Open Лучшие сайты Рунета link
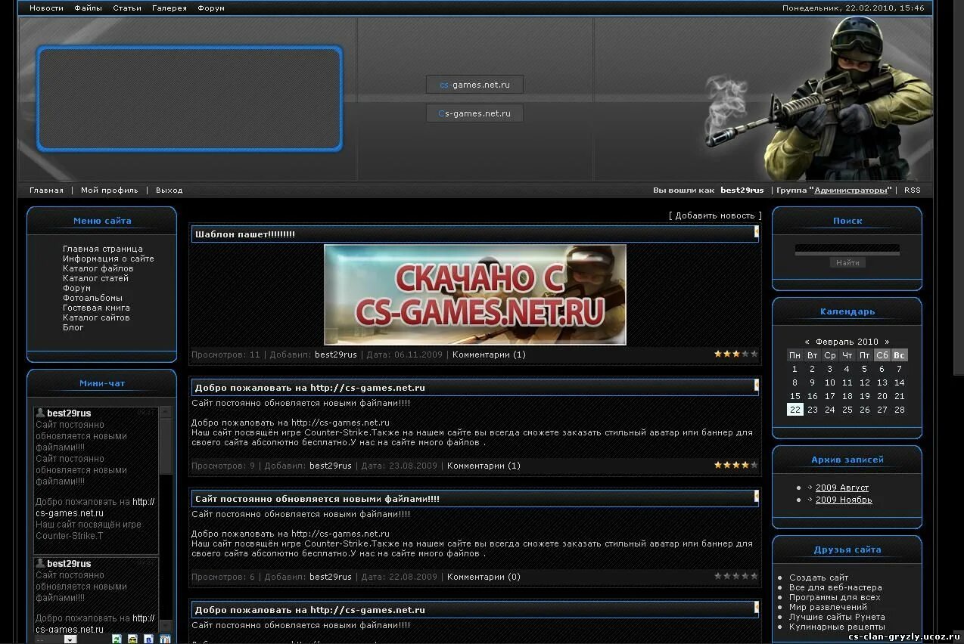This screenshot has width=964, height=644. click(837, 617)
